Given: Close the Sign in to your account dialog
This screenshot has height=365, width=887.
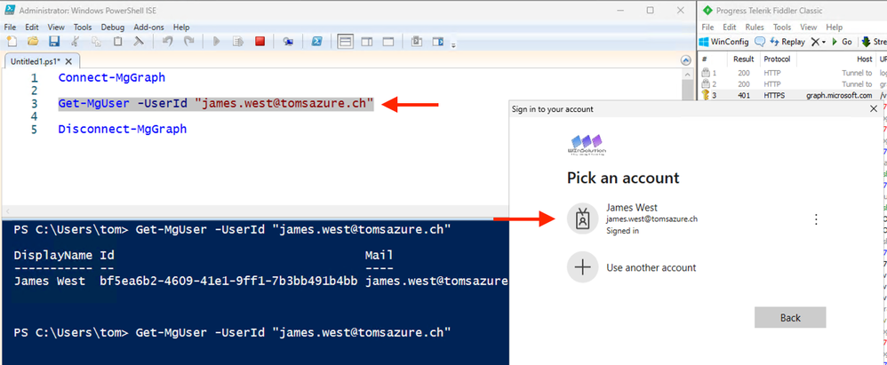Looking at the screenshot, I should (x=874, y=109).
